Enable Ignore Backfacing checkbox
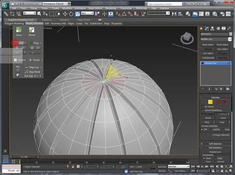This screenshot has height=175, width=235. [202, 110]
